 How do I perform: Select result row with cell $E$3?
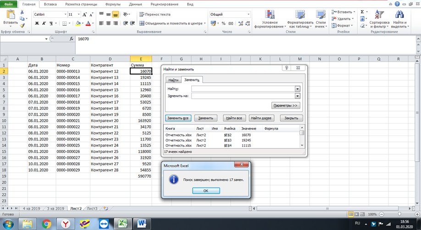[x=232, y=140]
